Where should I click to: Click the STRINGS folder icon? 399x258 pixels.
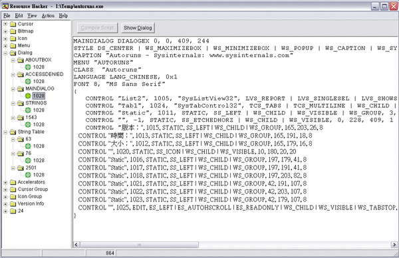click(21, 103)
